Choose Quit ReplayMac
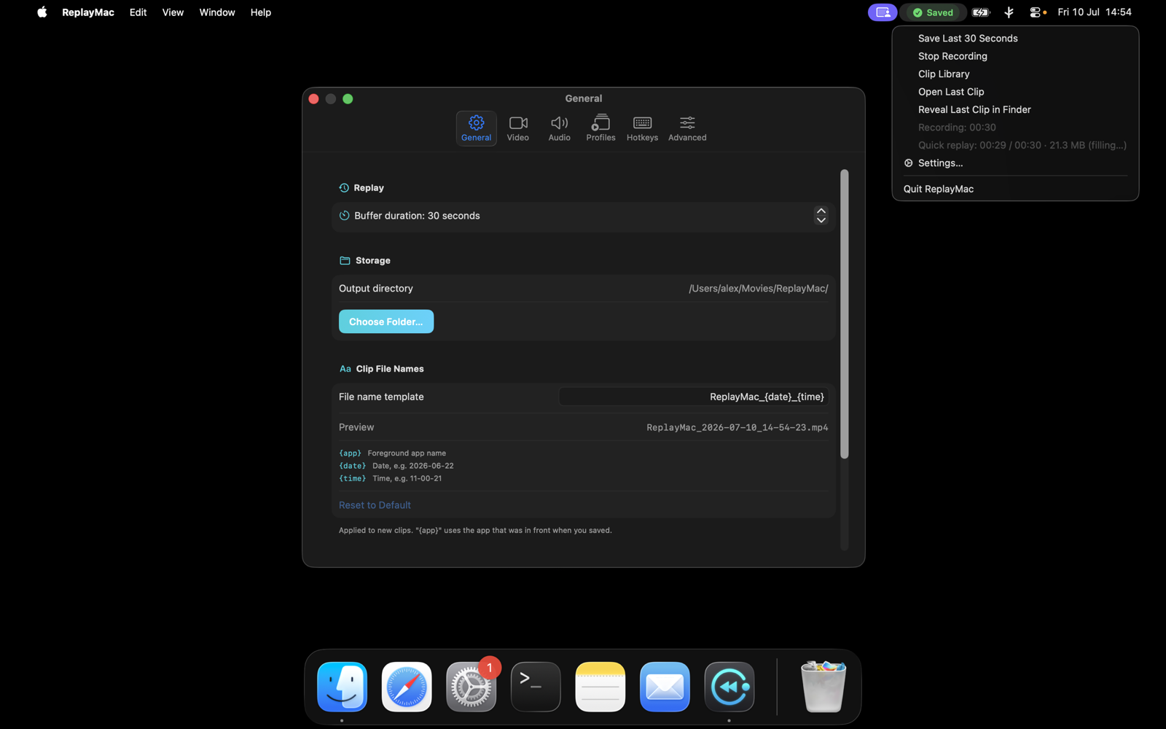This screenshot has height=729, width=1166. [x=1015, y=189]
